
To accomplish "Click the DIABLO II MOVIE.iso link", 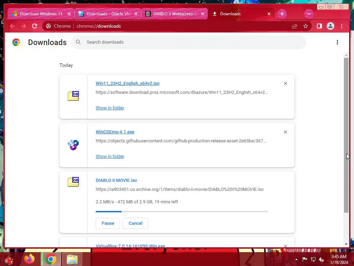I will [x=116, y=180].
